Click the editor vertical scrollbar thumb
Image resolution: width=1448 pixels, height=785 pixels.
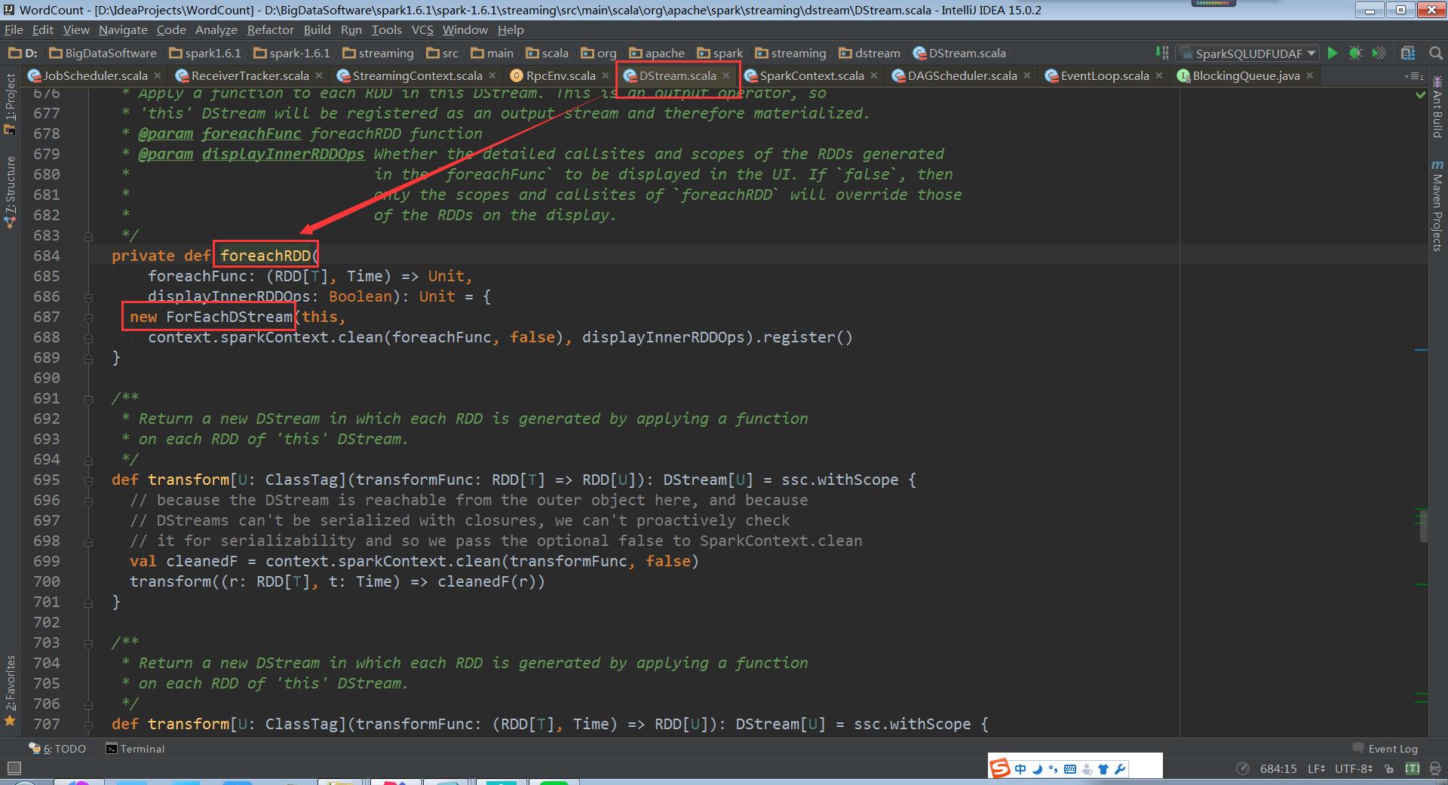(x=1424, y=526)
